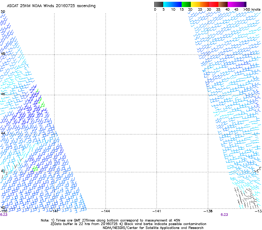Click the black contaminated wind barbs at bottom right
262x230 pixels.
(246, 198)
